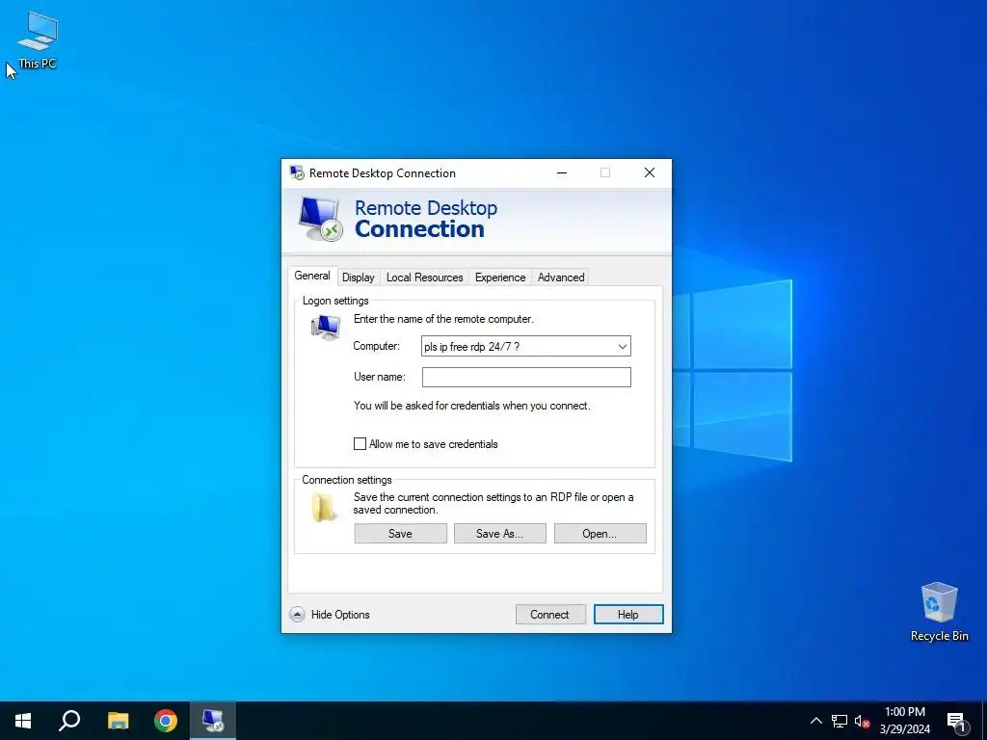Viewport: 987px width, 740px height.
Task: Click the muted volume tray icon
Action: pyautogui.click(x=862, y=721)
